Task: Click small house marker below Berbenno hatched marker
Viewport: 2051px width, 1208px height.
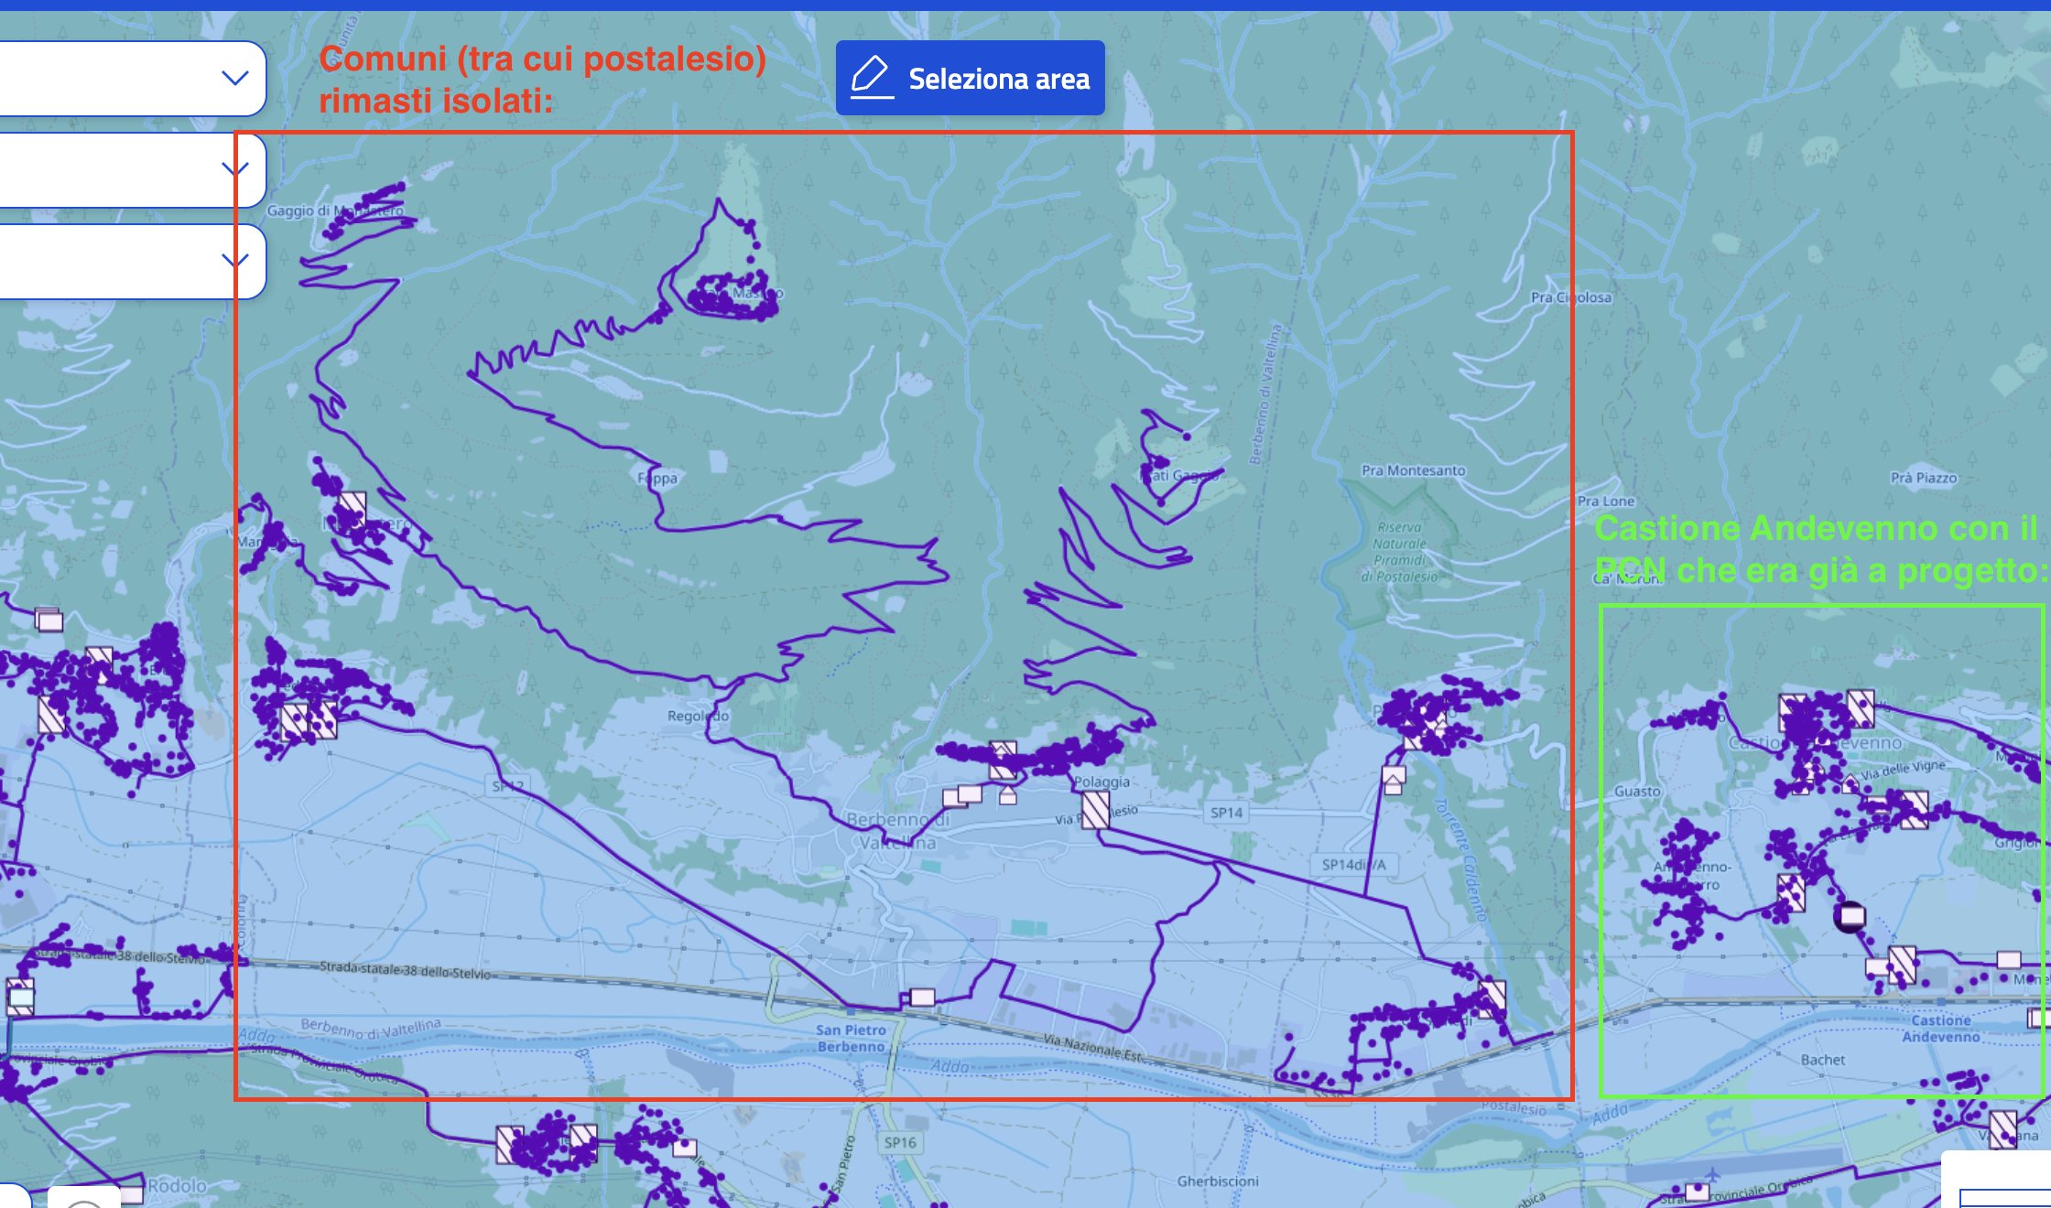Action: coord(1008,795)
